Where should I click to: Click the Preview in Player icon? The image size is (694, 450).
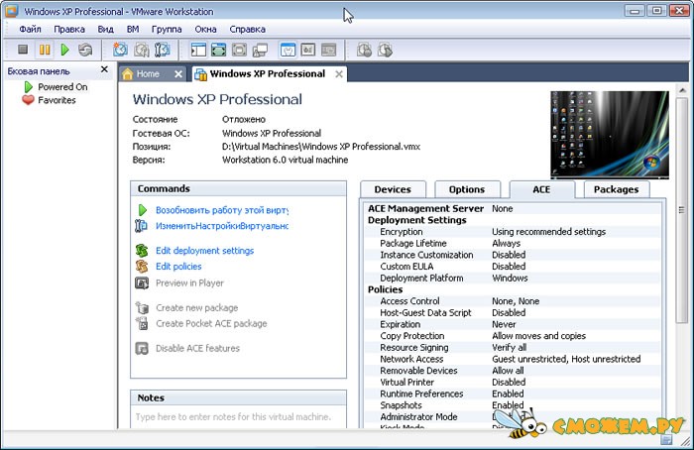[142, 282]
